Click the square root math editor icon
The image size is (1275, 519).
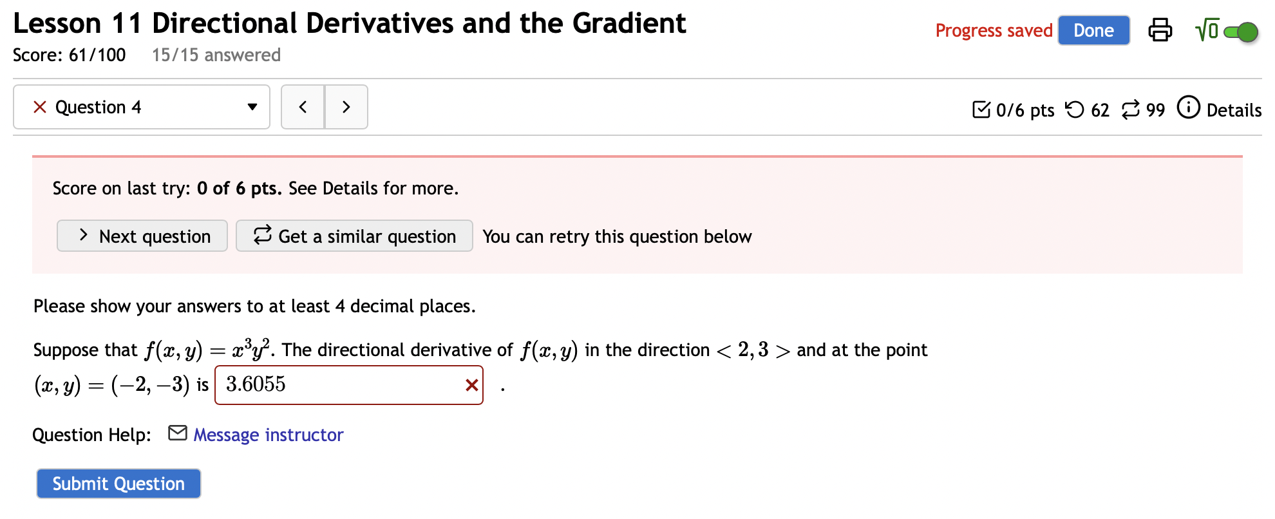tap(1206, 29)
